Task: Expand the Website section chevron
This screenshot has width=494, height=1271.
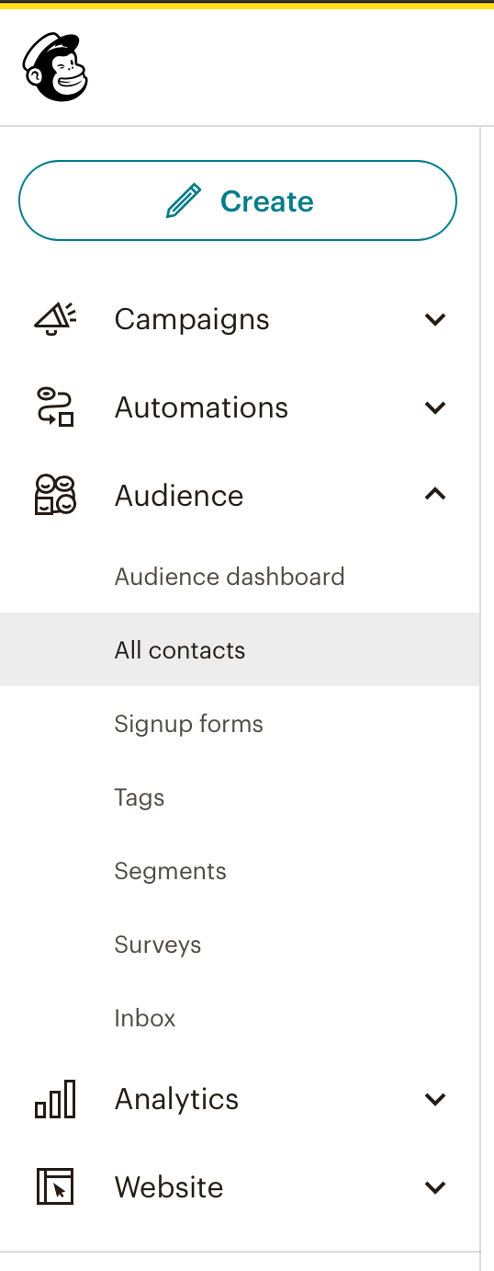Action: 435,1187
